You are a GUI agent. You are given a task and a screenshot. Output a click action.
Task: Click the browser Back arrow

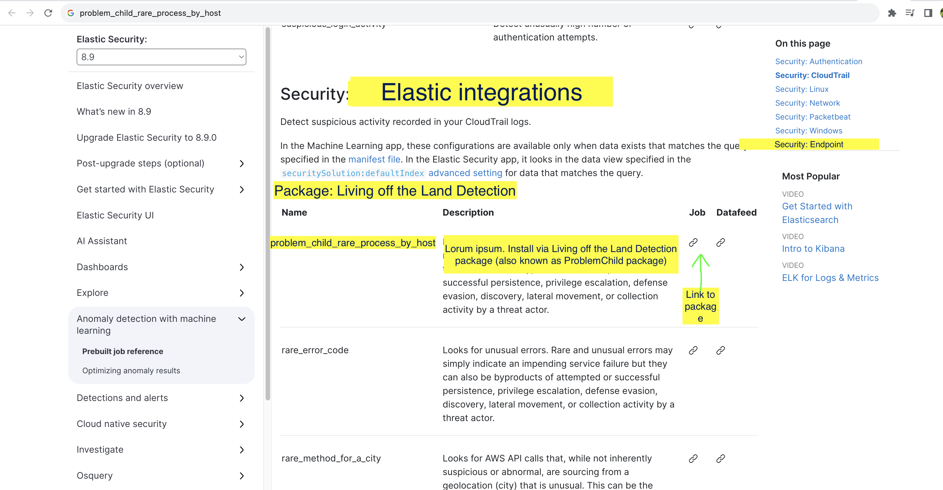[12, 13]
